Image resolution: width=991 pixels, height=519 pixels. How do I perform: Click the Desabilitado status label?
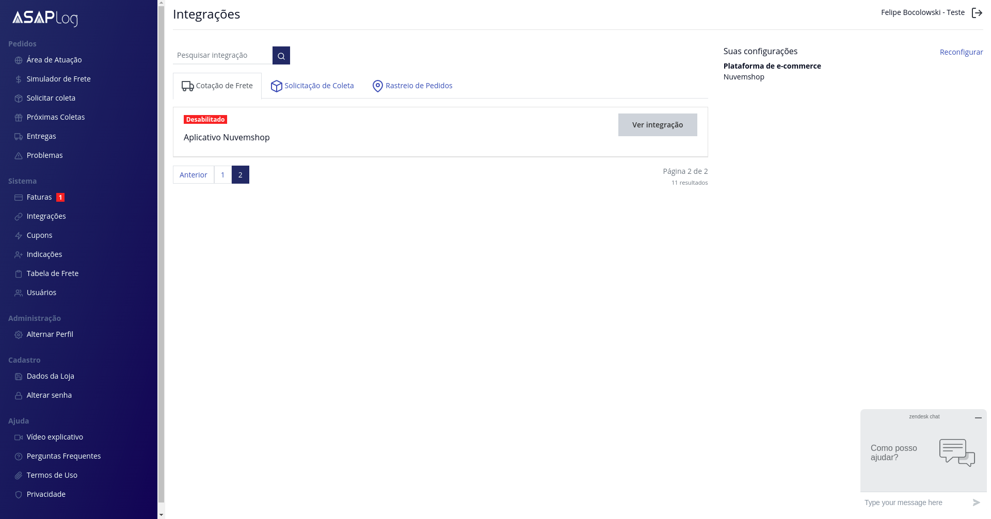[x=205, y=120]
